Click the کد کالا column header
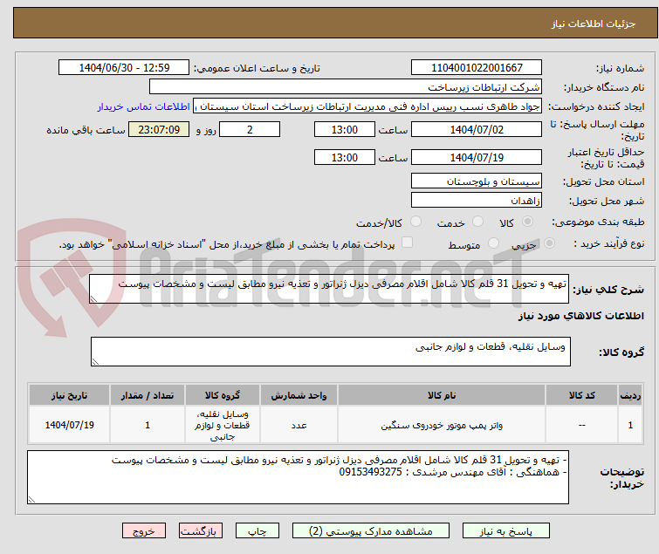The height and width of the screenshot is (554, 659). [x=581, y=395]
